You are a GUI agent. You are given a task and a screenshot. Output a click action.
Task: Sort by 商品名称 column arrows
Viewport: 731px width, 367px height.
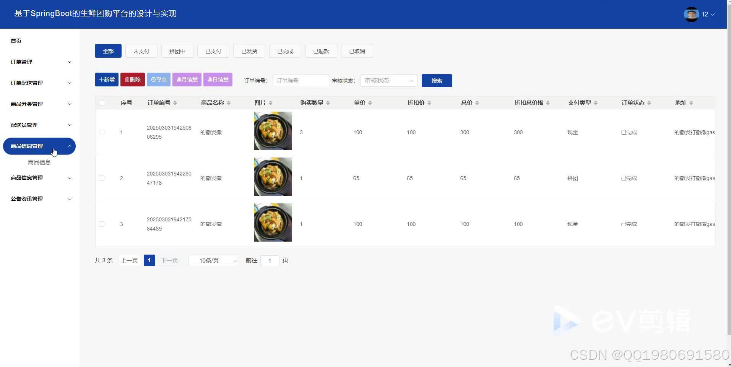click(x=229, y=103)
